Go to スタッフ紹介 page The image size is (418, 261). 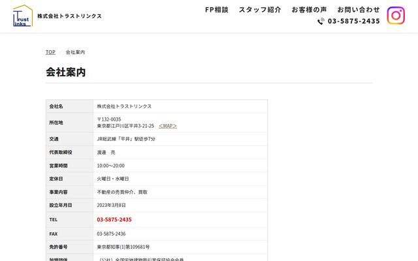pos(260,10)
